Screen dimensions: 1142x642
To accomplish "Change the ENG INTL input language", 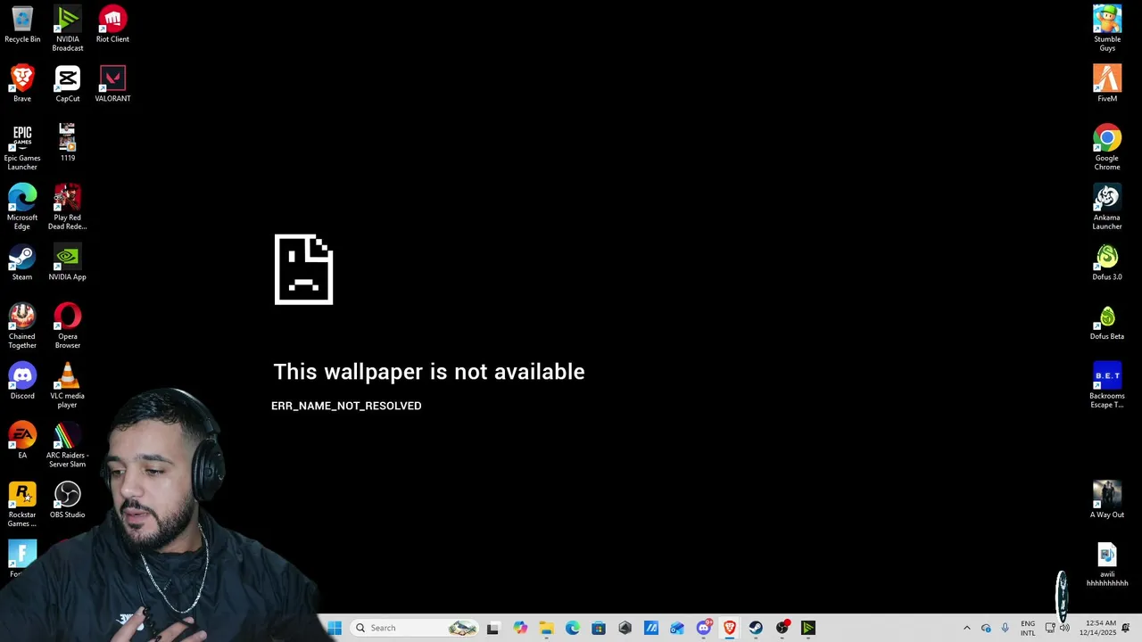I will (x=1028, y=628).
